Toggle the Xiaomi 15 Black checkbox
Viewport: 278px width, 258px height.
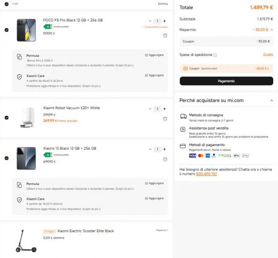tap(6, 158)
